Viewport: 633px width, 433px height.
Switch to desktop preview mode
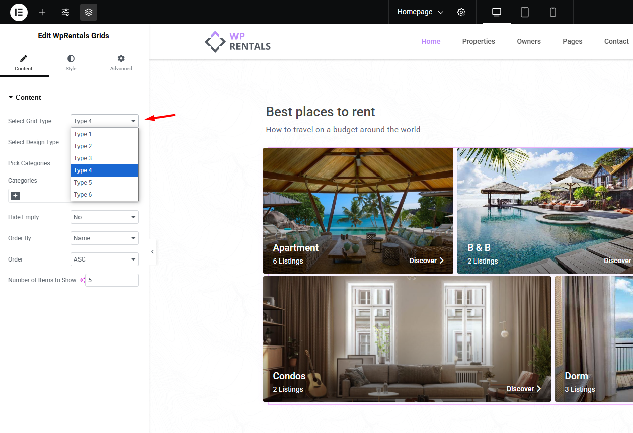click(x=497, y=12)
